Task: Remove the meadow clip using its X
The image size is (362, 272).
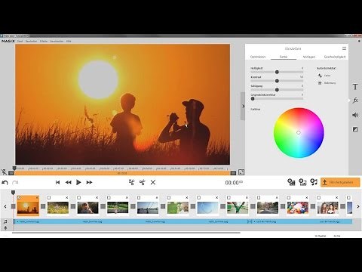Action: click(67, 198)
